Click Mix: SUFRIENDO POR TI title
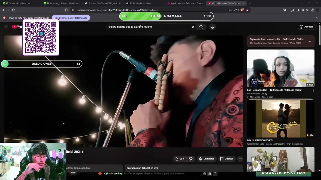 pyautogui.click(x=260, y=140)
